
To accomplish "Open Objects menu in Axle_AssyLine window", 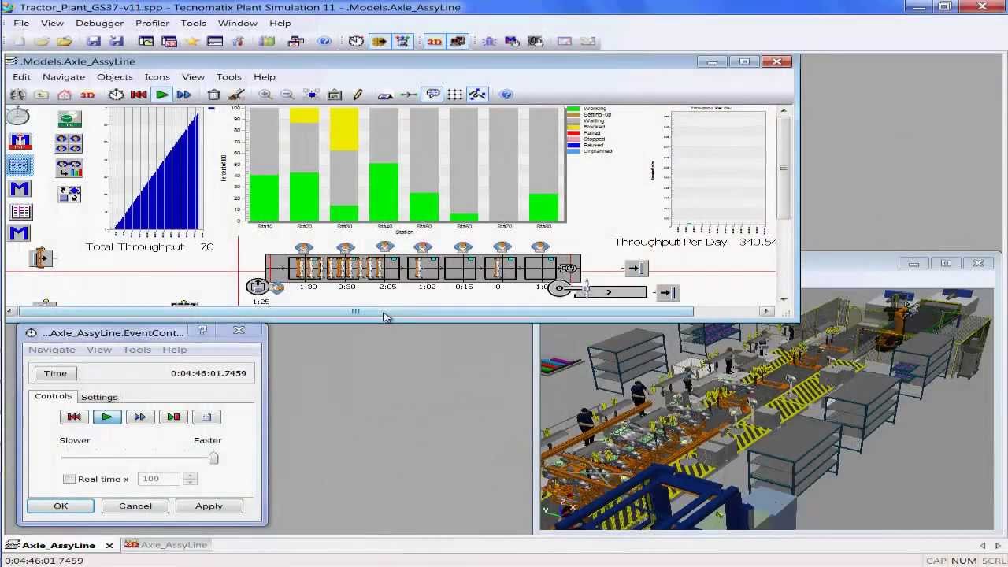I will [x=115, y=76].
